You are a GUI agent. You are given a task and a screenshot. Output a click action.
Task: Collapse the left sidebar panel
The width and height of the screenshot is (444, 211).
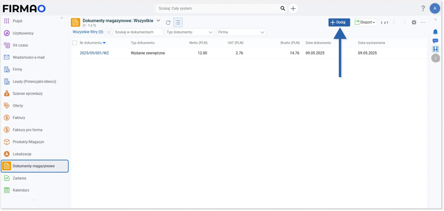coord(62,18)
